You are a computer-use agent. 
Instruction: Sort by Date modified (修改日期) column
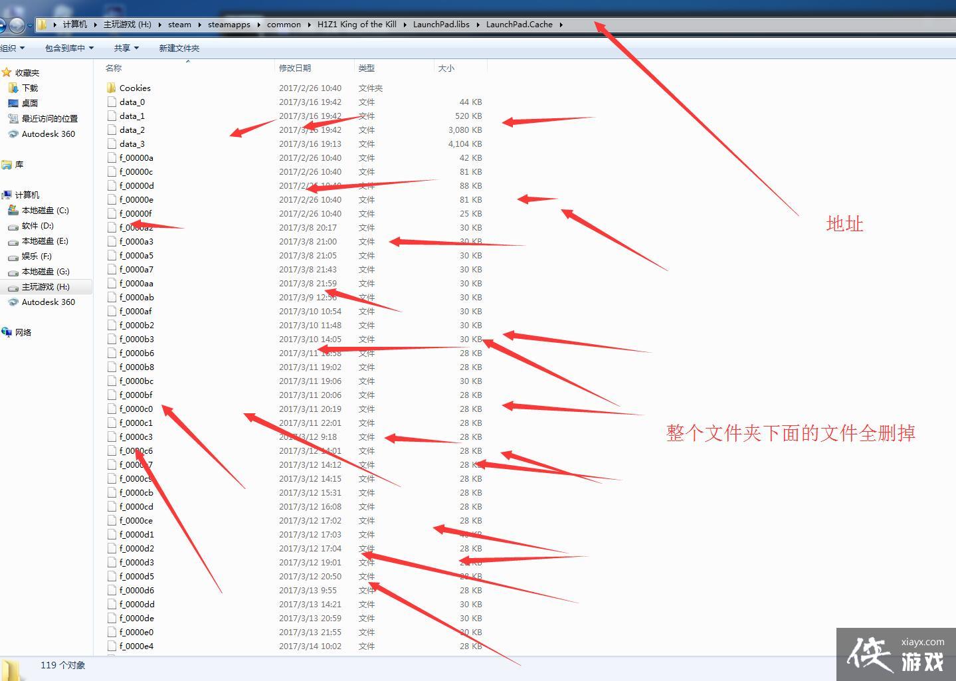pos(294,68)
